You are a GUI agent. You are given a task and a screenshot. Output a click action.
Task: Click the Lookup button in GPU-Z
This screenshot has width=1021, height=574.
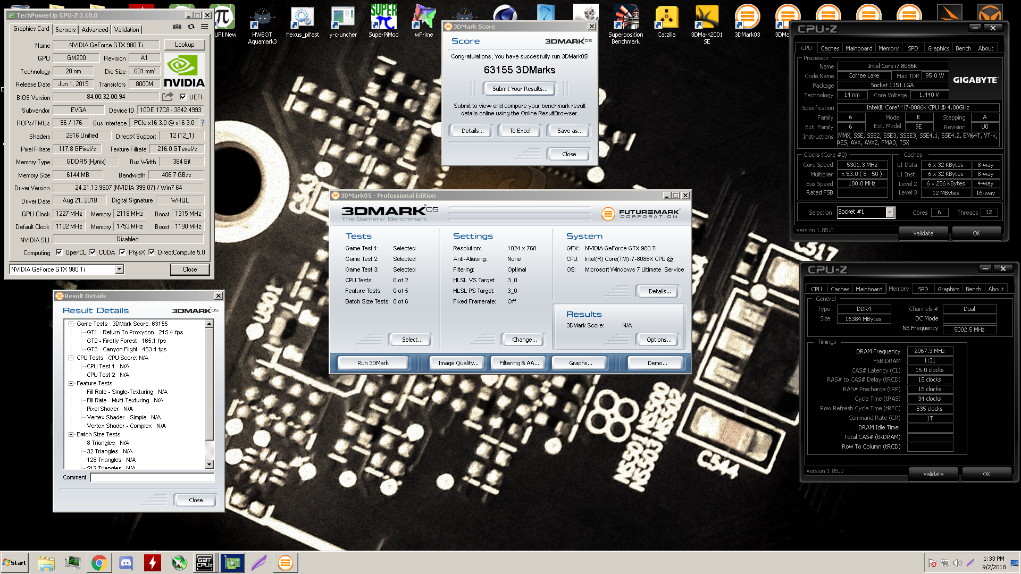pos(185,45)
